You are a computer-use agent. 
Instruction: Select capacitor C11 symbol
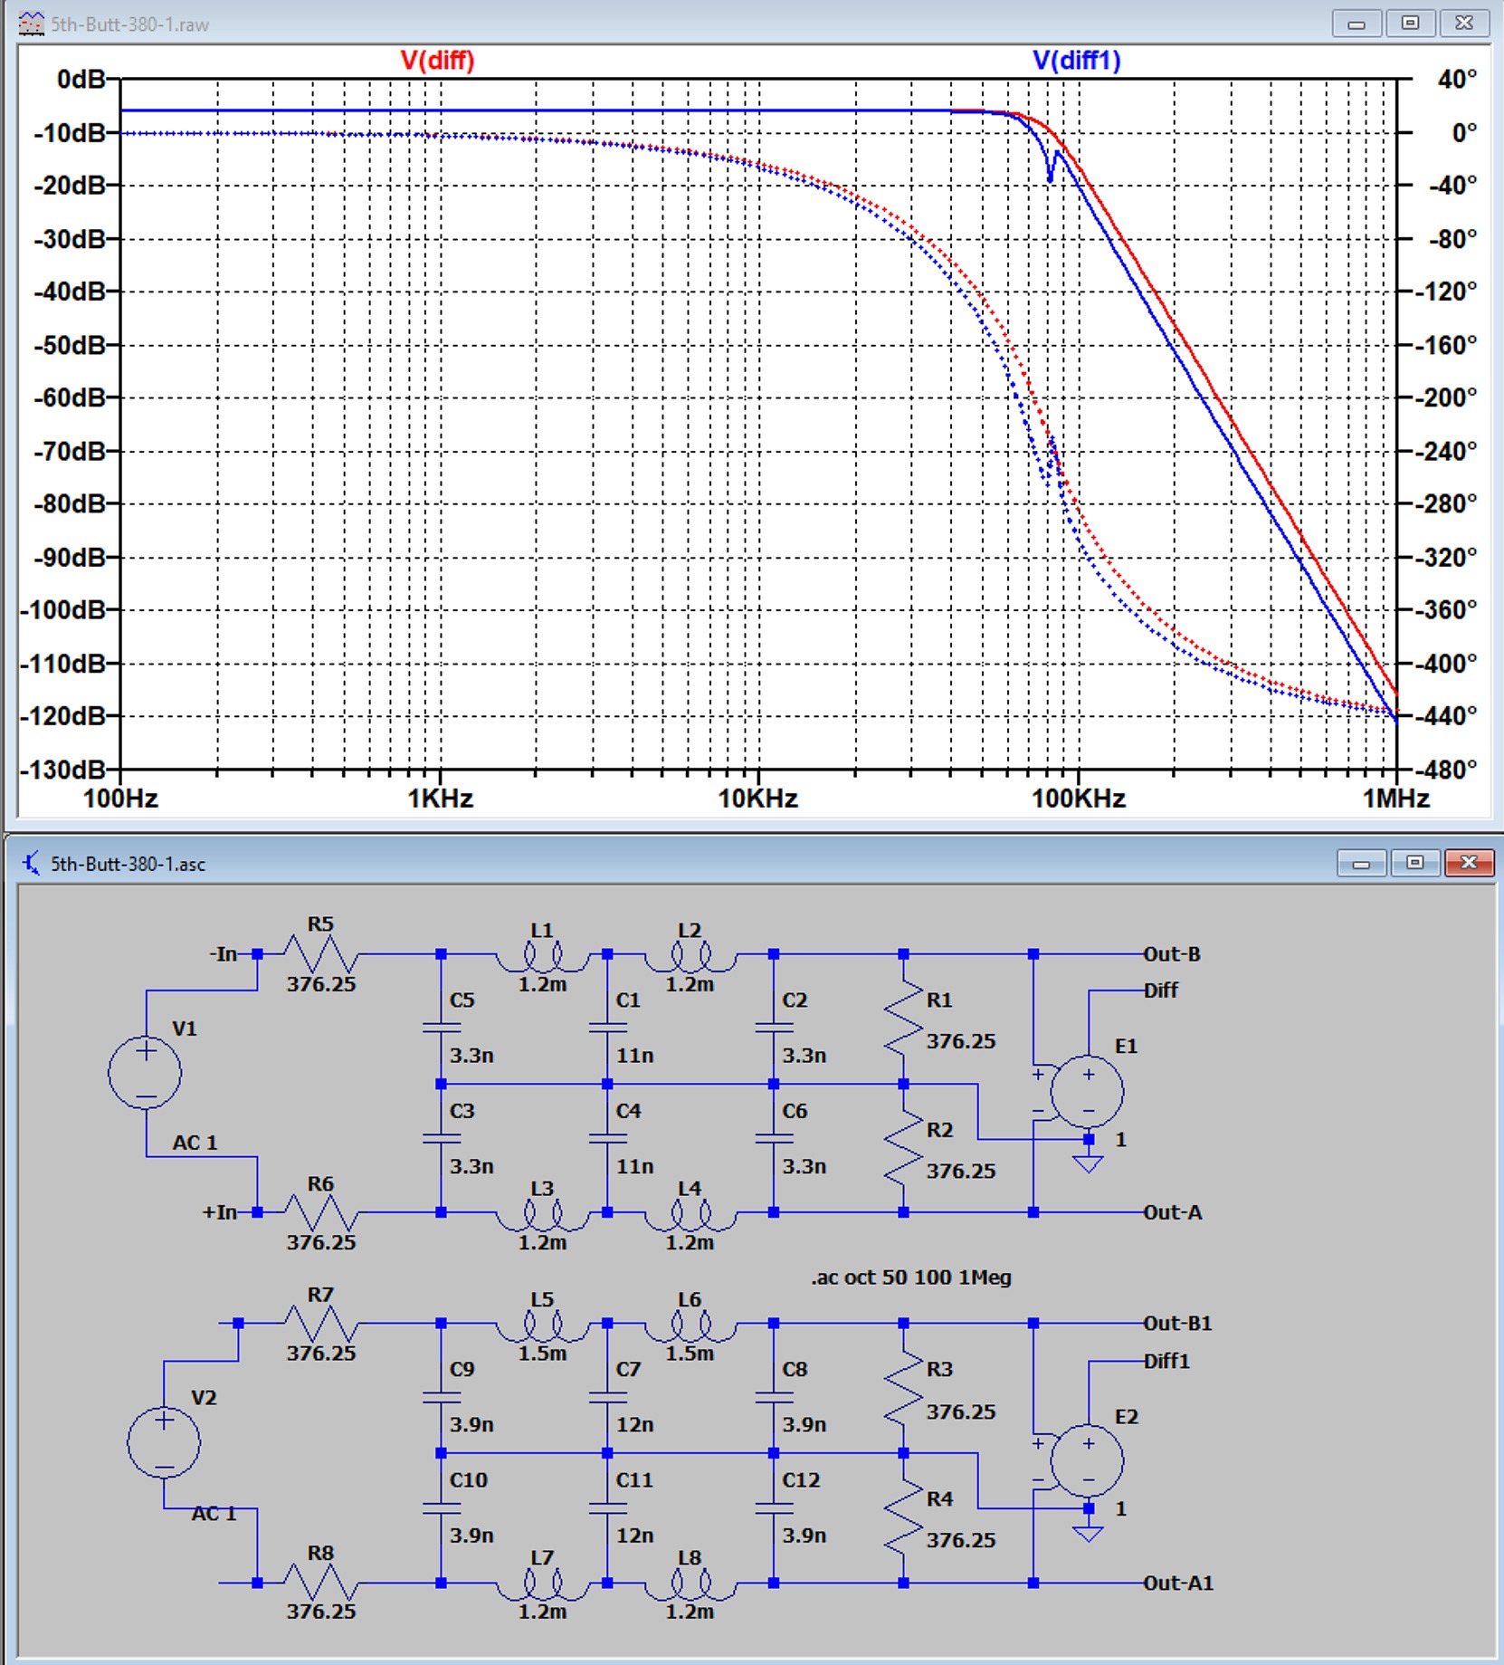(x=607, y=1508)
